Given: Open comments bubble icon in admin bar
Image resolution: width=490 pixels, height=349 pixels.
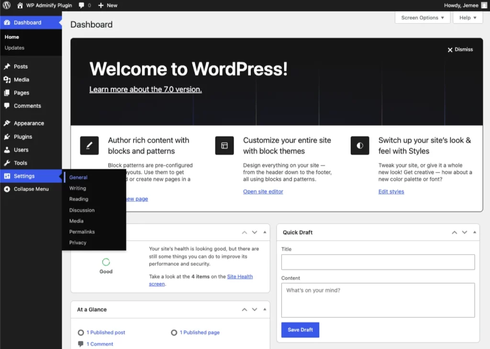Looking at the screenshot, I should [81, 5].
